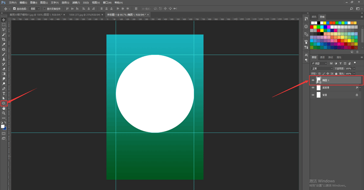This screenshot has width=364, height=190.
Task: Open the Fill value dropdown arrow
Action: [354, 73]
